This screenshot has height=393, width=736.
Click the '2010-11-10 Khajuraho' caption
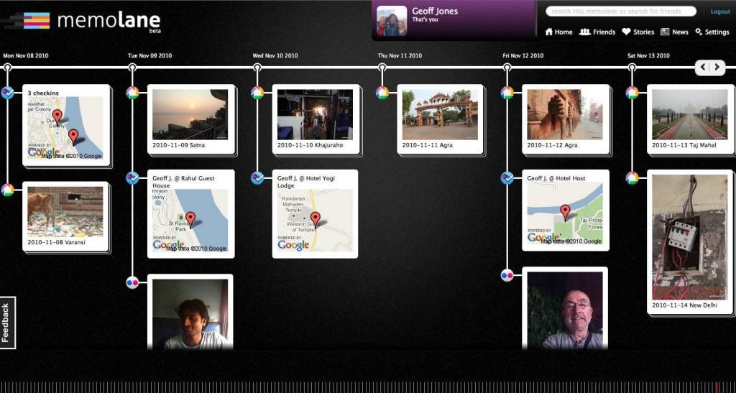[310, 145]
